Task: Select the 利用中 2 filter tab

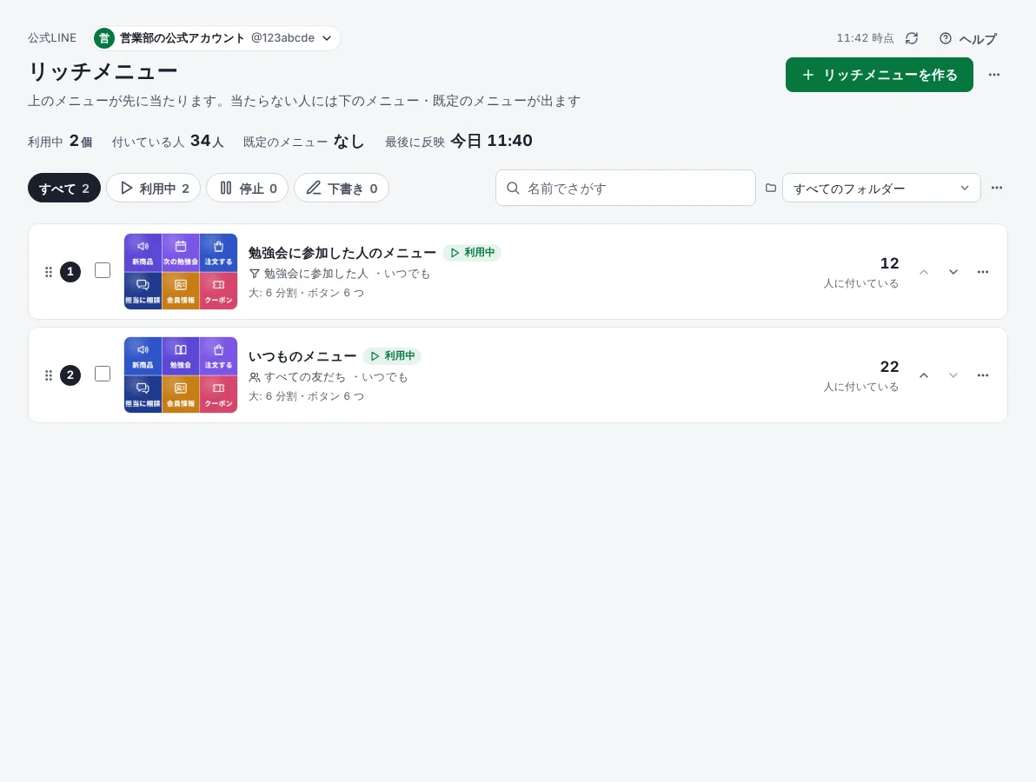Action: point(154,189)
